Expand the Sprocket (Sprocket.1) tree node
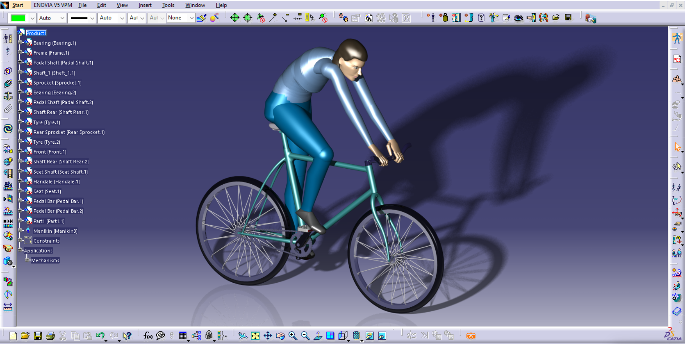This screenshot has width=685, height=344. (20, 82)
